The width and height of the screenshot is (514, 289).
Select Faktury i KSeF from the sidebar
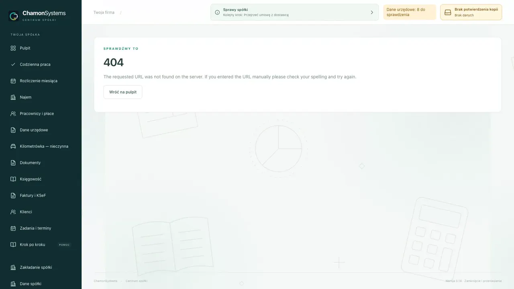coord(41,195)
